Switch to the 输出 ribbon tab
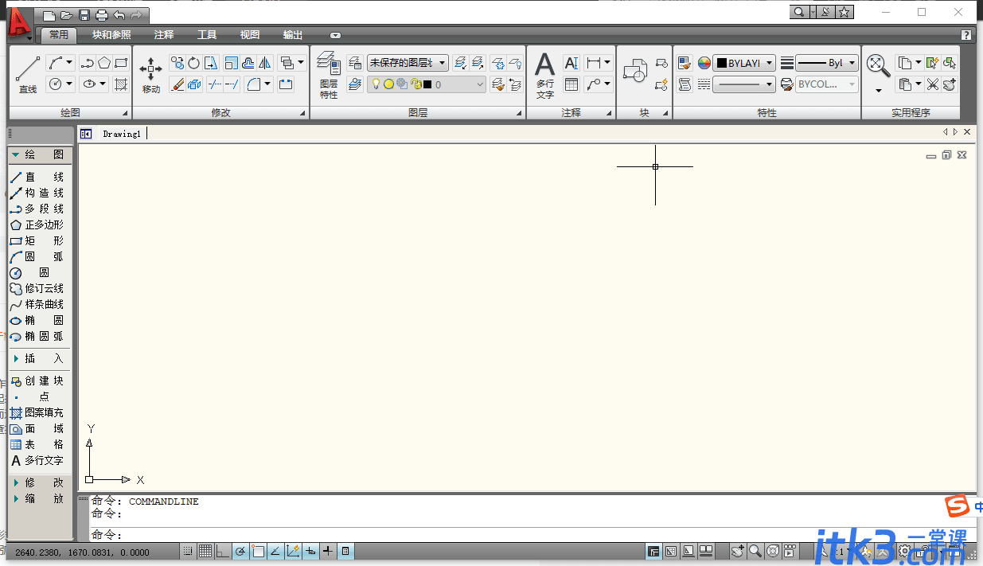Screen dimensions: 983x566 pos(293,35)
